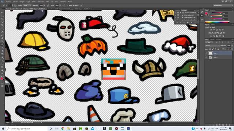234x131 pixels.
Task: Switch to the Canales tab
Action: tap(212, 40)
